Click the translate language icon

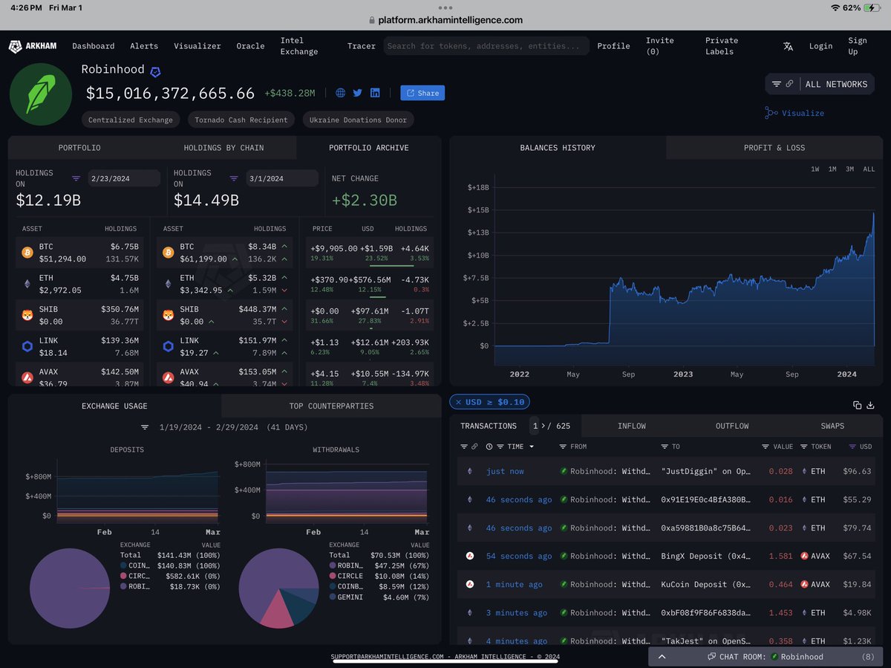[x=788, y=46]
